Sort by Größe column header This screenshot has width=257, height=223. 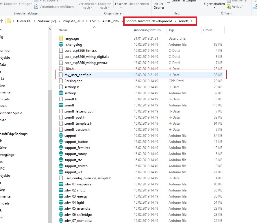point(208,30)
